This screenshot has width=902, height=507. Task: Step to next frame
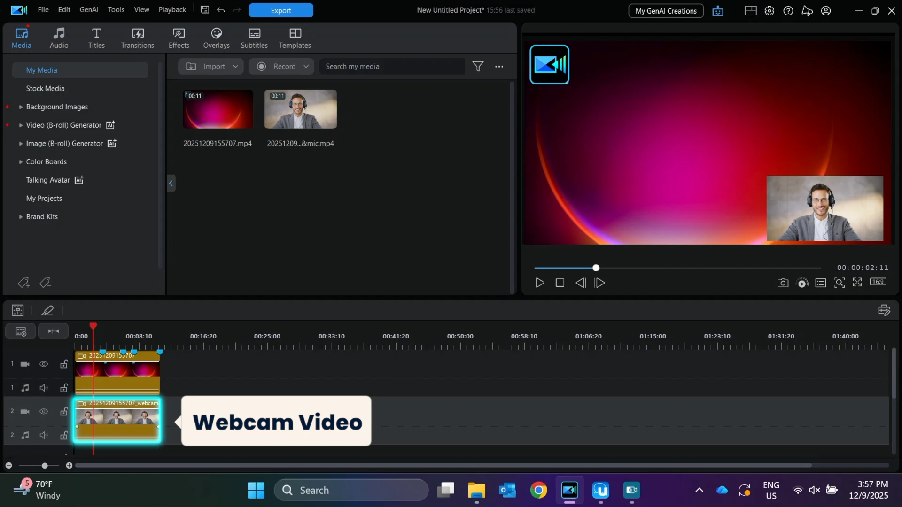(x=599, y=283)
